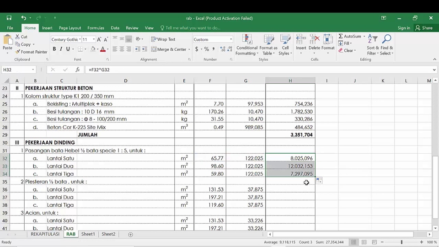
Task: Cut the selected cells
Action: coord(21,37)
